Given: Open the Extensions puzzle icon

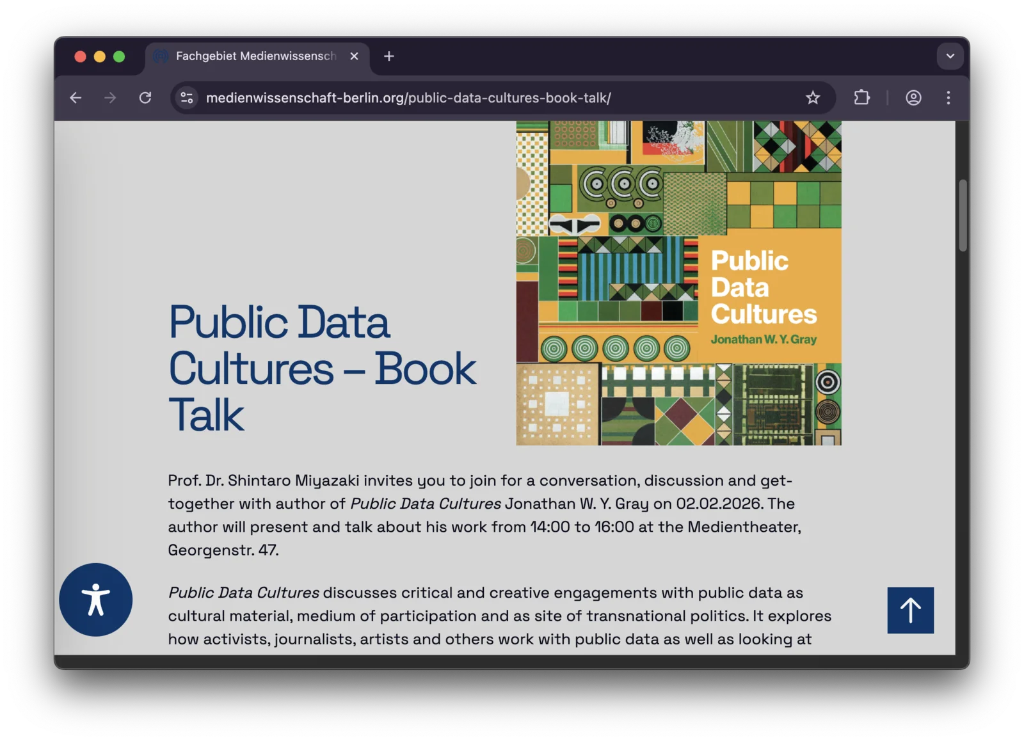Looking at the screenshot, I should point(861,98).
